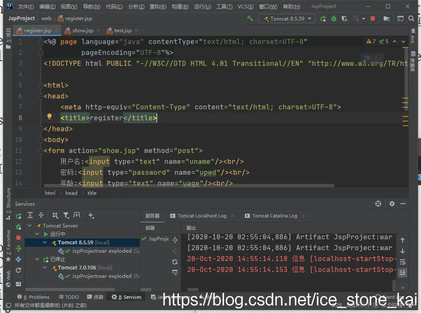Open the Tomcat 8.5.59 run configuration dropdown
The image size is (421, 313).
[287, 18]
